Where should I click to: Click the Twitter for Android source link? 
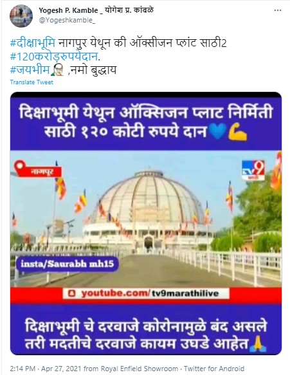click(214, 369)
